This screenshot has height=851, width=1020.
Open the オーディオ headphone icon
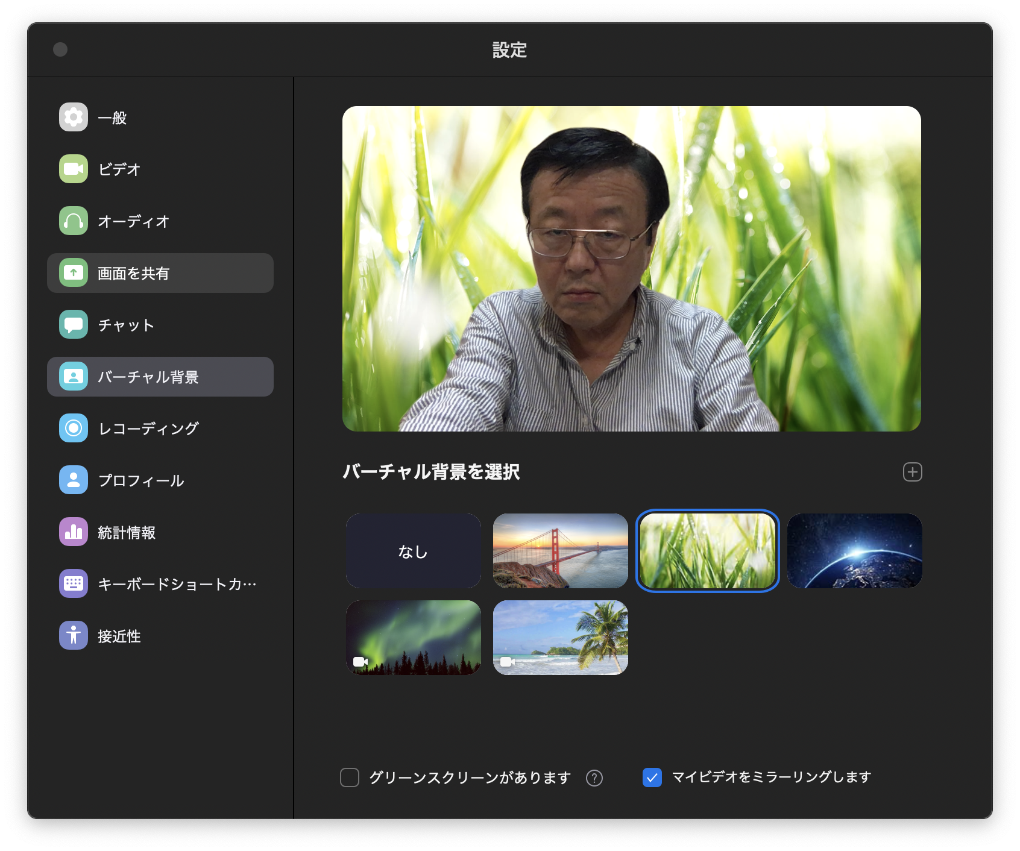tap(74, 221)
